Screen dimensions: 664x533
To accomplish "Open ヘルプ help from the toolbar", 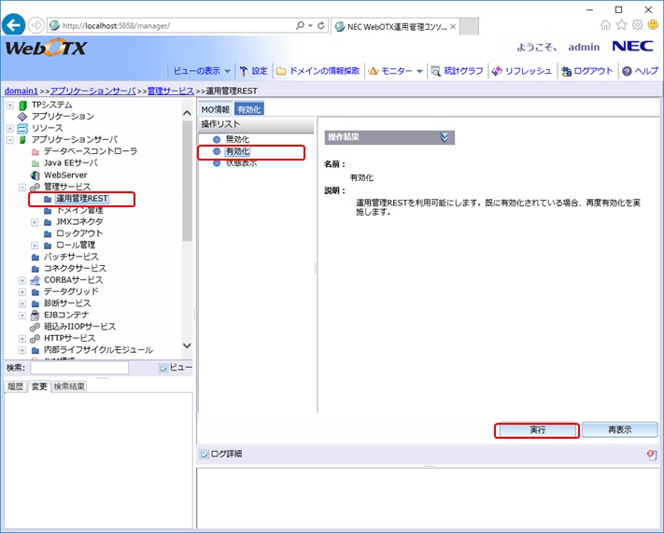I will 640,71.
